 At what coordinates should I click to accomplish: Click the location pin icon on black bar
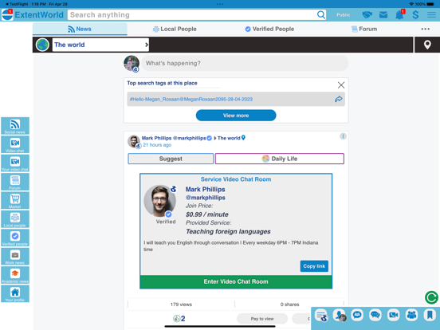tap(427, 45)
